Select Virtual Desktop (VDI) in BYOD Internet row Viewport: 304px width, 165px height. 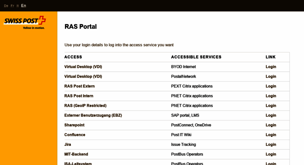(x=83, y=67)
